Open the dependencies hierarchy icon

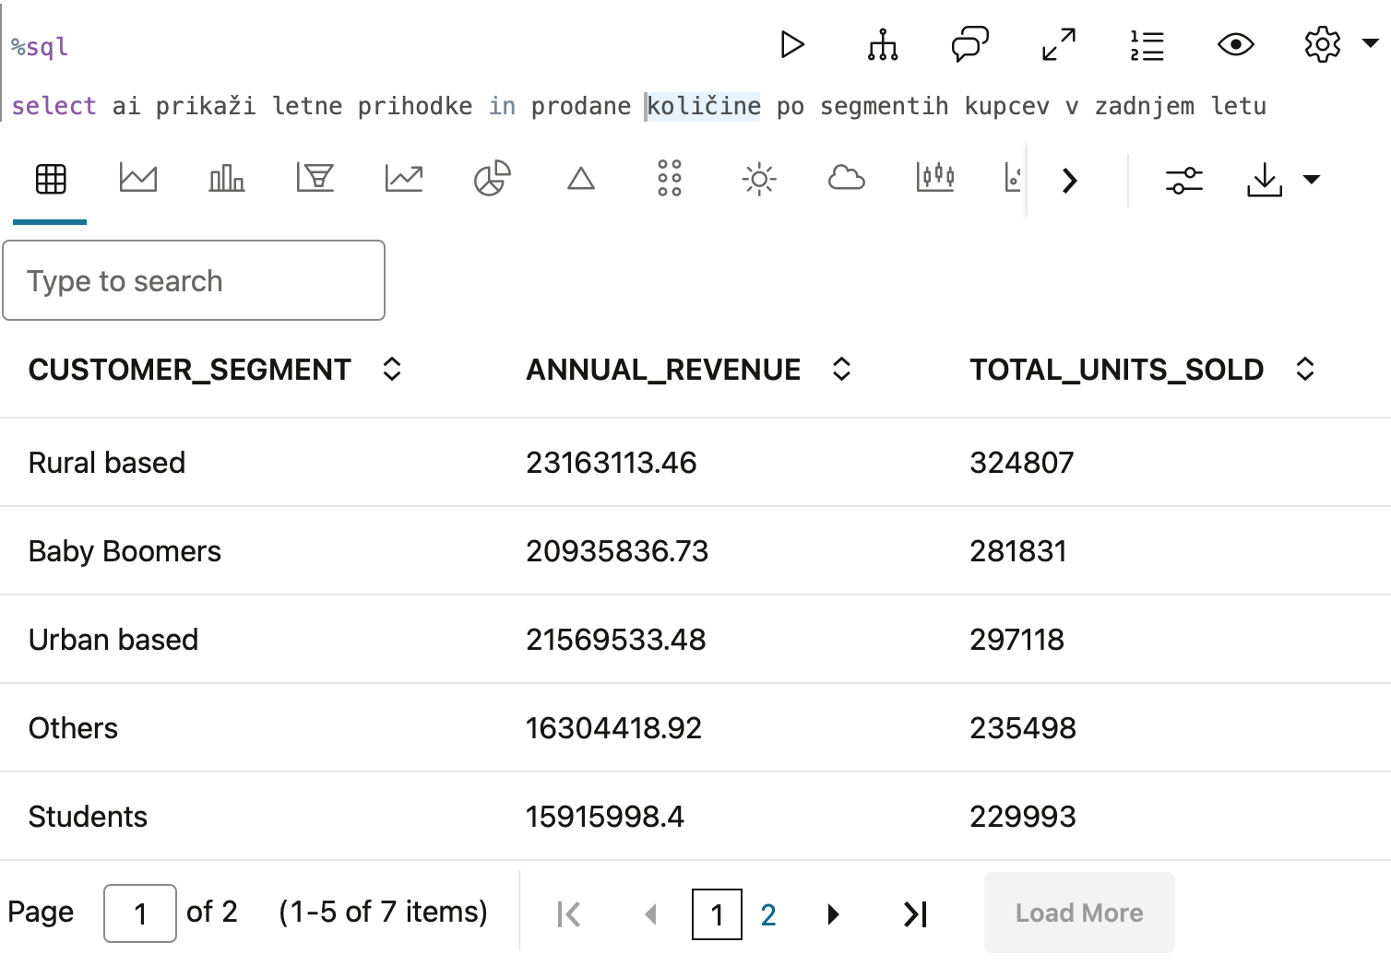pos(883,44)
